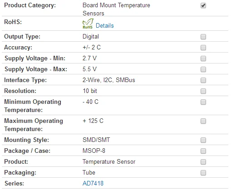Click the 'Package / Case:' label
The image size is (231, 190).
[x=27, y=151]
